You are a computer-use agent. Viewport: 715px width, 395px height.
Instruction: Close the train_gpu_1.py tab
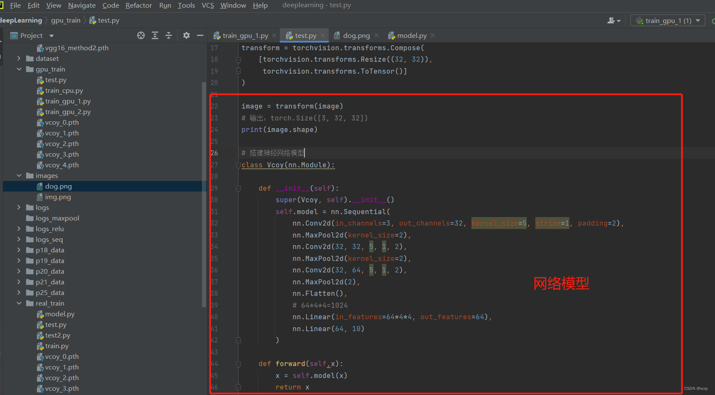tap(274, 35)
